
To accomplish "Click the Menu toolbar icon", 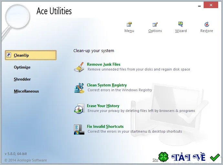I will tap(129, 24).
